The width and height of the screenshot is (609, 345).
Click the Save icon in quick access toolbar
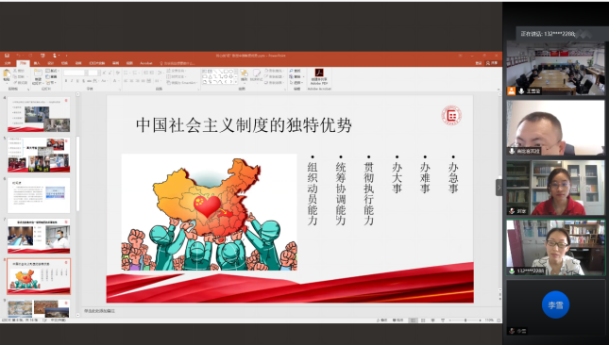(x=7, y=56)
